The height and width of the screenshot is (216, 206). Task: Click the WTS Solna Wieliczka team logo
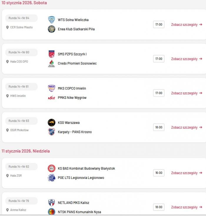(x=51, y=20)
